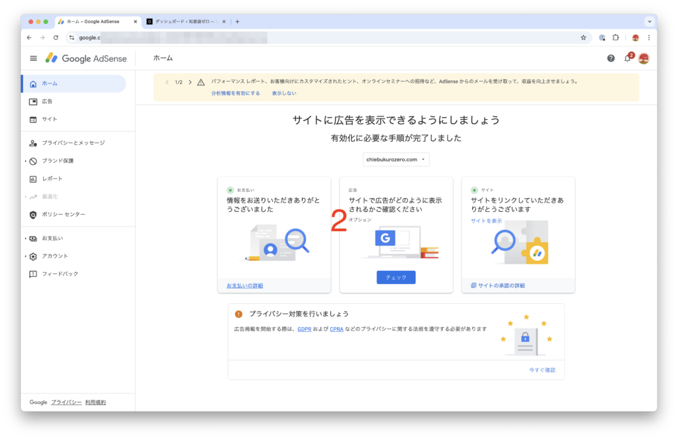Click the Chrome profile avatar in toolbar

click(x=635, y=38)
